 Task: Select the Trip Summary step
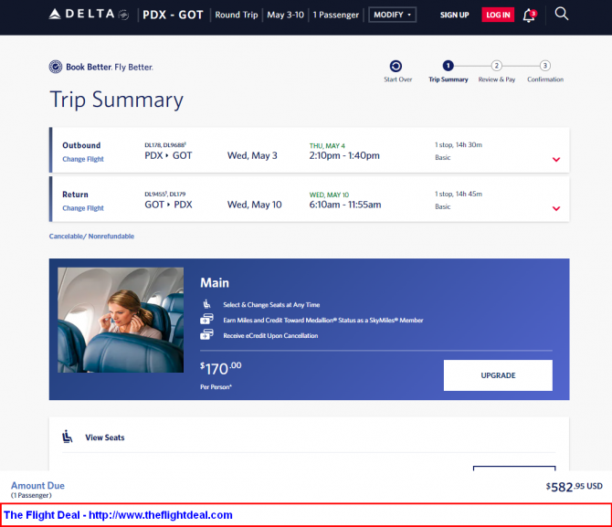448,71
